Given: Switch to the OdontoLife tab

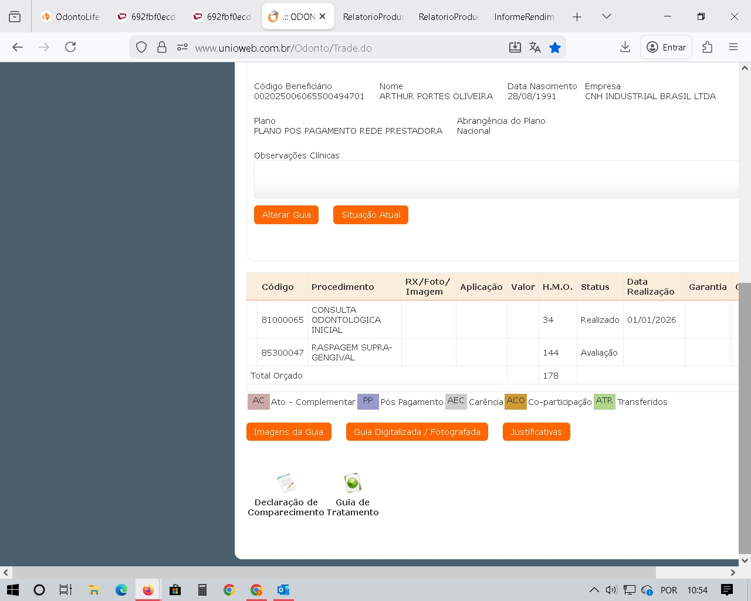Looking at the screenshot, I should coord(70,16).
